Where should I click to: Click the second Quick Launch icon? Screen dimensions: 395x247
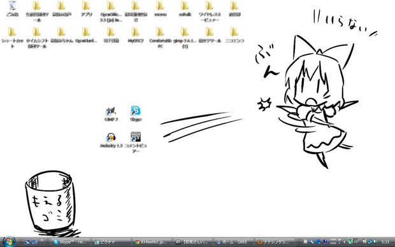34,242
